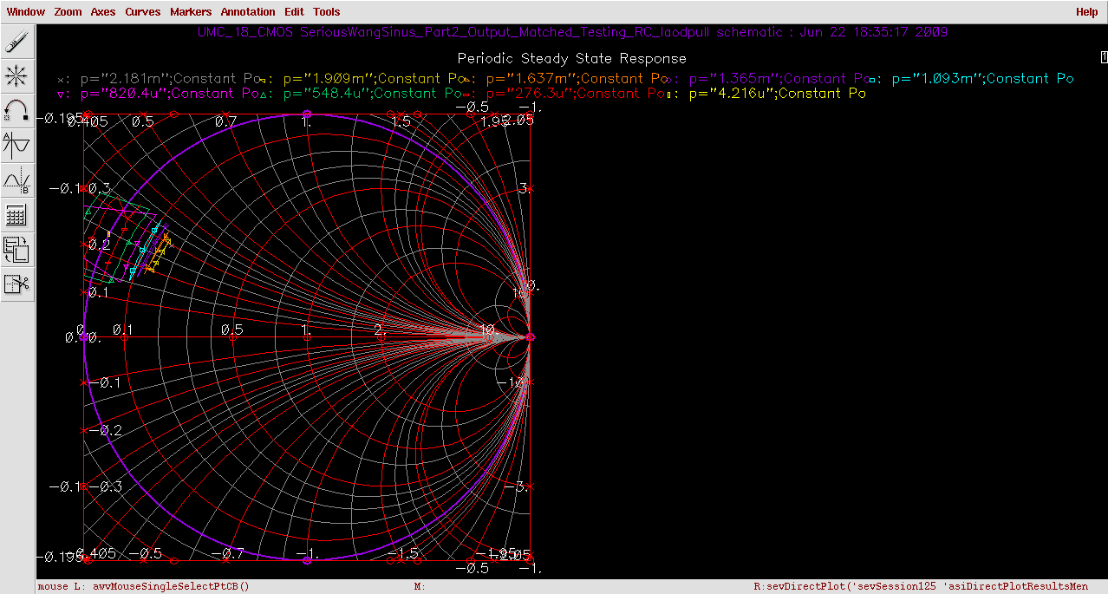Open the Annotation menu

[x=248, y=12]
